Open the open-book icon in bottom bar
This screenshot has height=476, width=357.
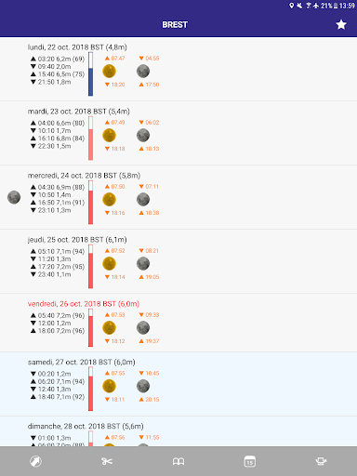point(178,461)
